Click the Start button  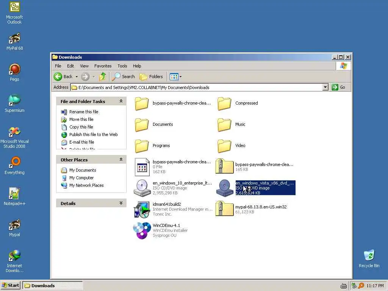10,286
